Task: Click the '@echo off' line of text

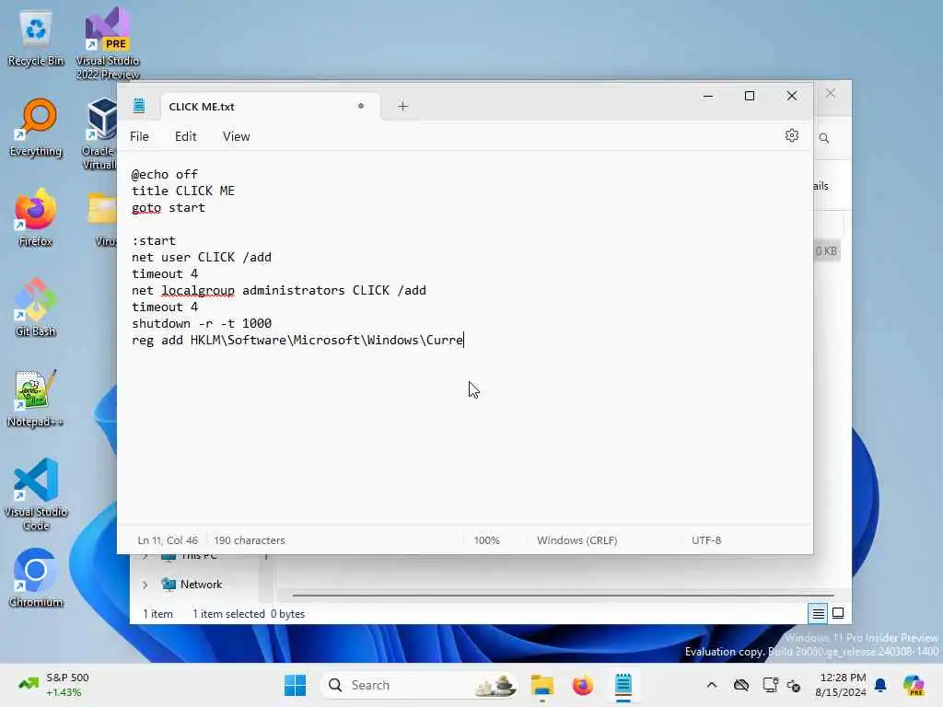Action: (165, 174)
